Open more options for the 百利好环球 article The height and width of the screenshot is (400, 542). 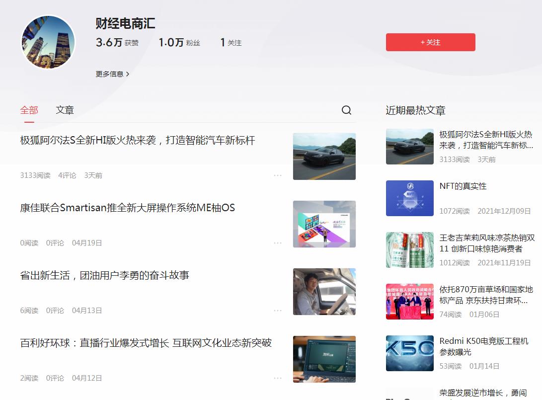[x=278, y=378]
